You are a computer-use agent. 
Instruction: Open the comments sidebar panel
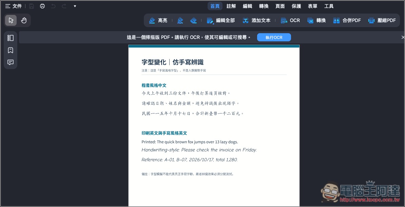tap(11, 62)
